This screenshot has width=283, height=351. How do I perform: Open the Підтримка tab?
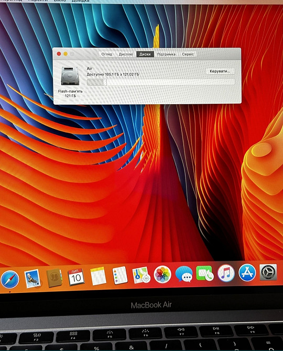(x=166, y=54)
